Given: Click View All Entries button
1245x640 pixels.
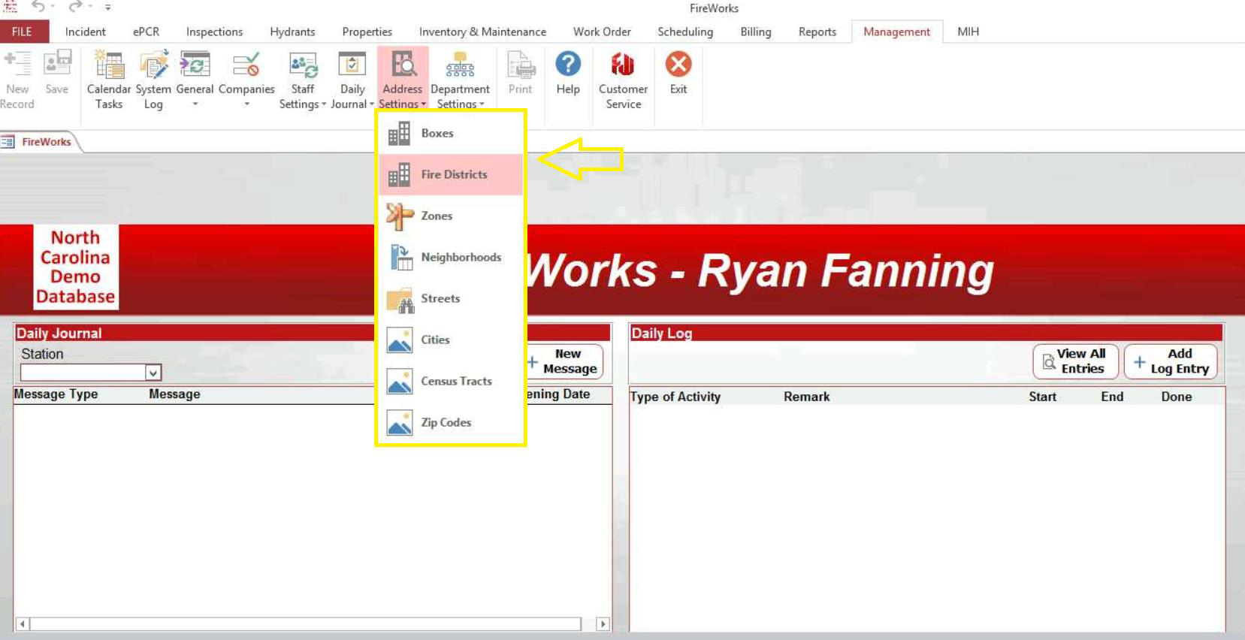Looking at the screenshot, I should 1075,361.
